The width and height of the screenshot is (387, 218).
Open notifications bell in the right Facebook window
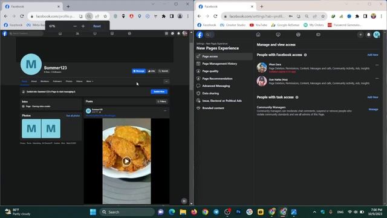point(368,35)
